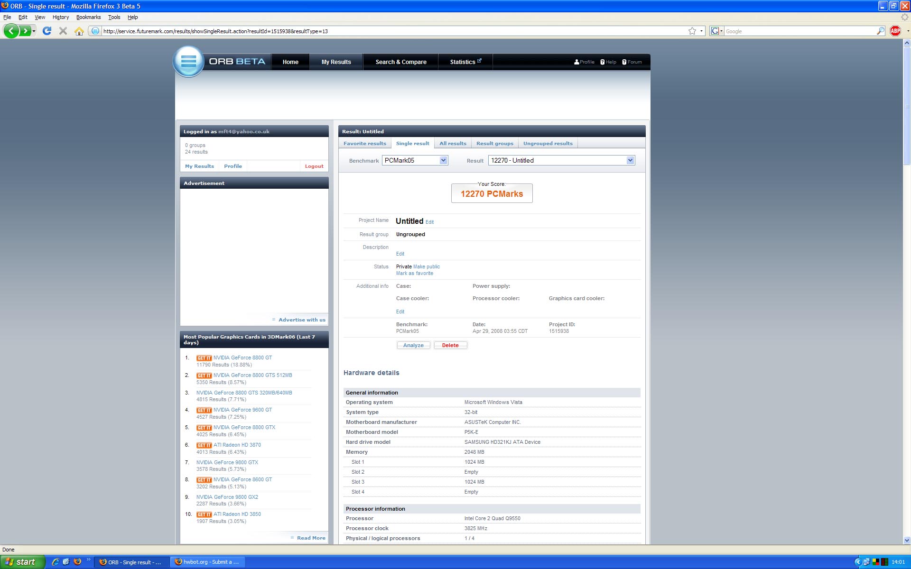The image size is (911, 569).
Task: Click the search magnifier icon
Action: pos(881,31)
